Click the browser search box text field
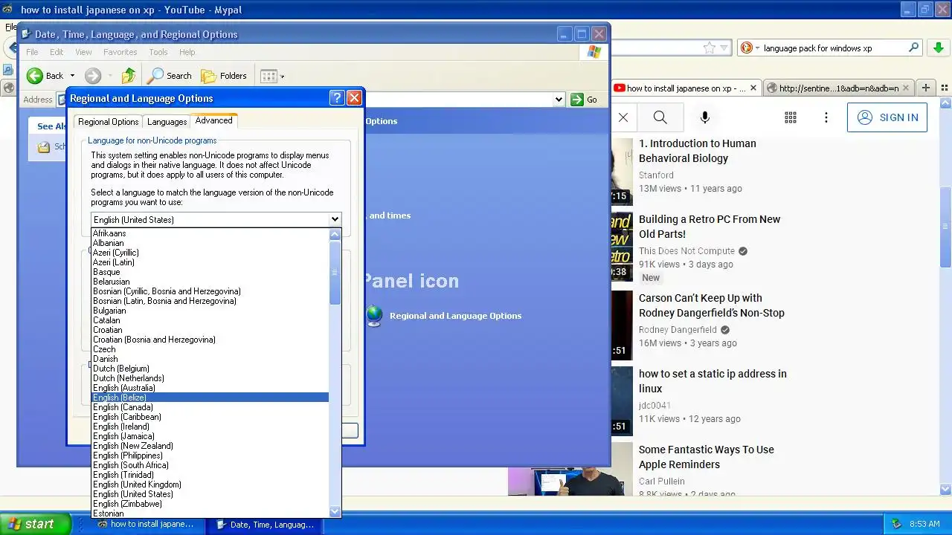Screen dimensions: 952x535 click(833, 48)
